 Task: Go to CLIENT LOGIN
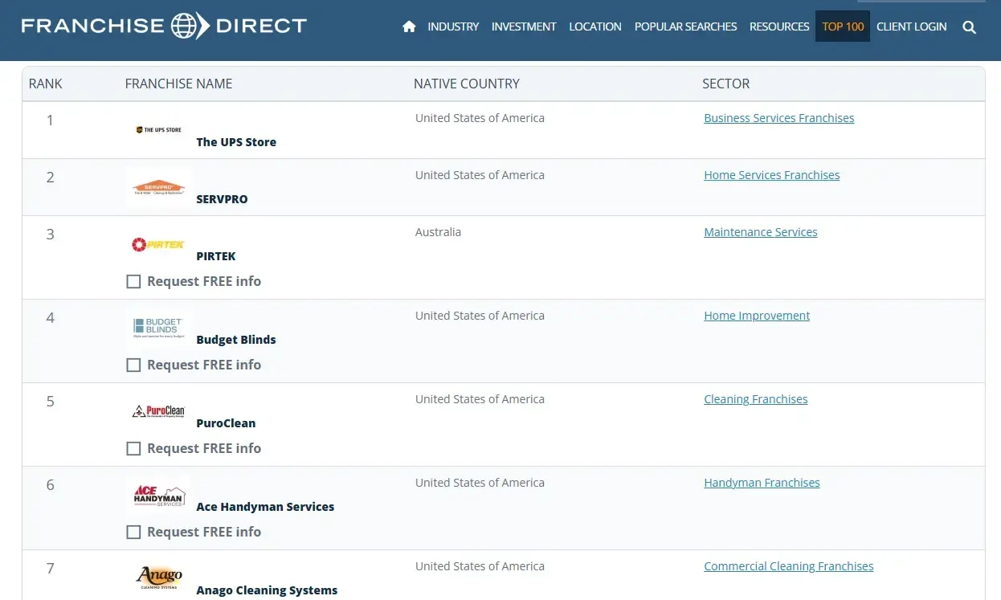[x=911, y=27]
